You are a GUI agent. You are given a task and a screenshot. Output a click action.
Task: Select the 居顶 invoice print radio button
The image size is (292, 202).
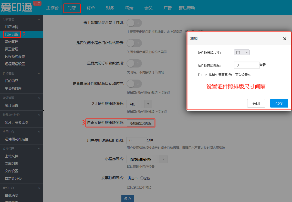point(142,178)
